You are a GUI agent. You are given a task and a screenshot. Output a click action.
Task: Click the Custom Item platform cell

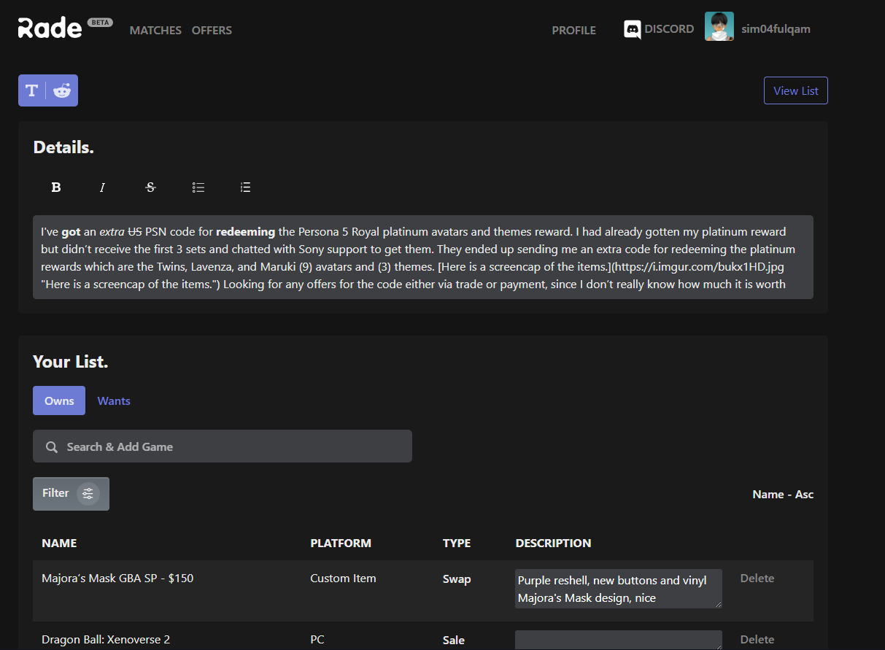[343, 578]
